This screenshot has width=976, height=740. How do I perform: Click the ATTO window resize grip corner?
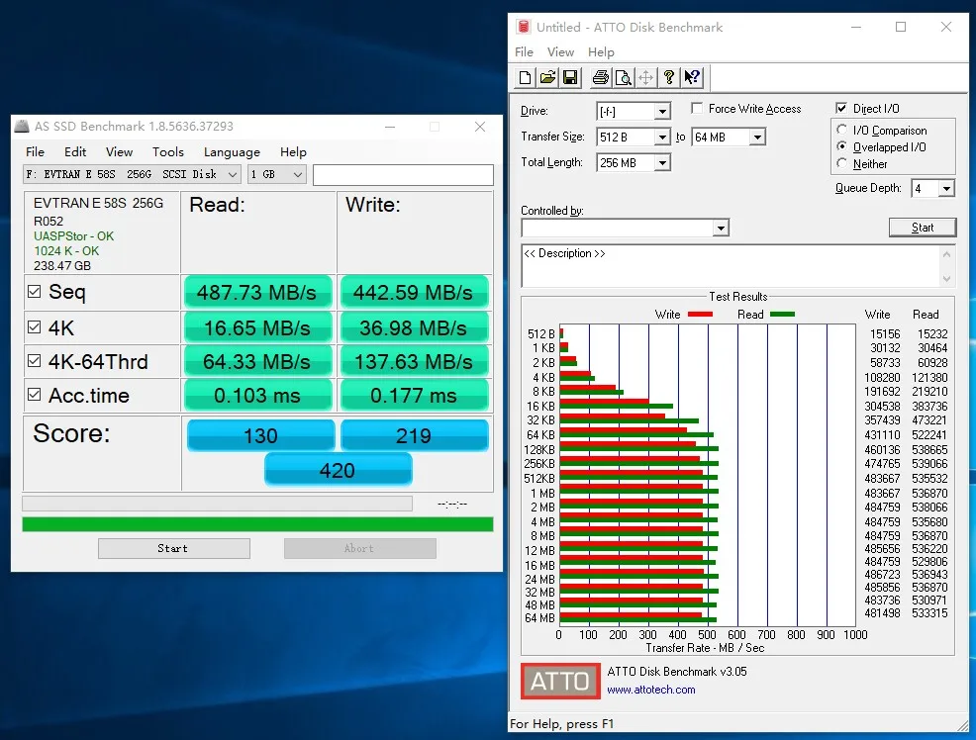(x=963, y=725)
